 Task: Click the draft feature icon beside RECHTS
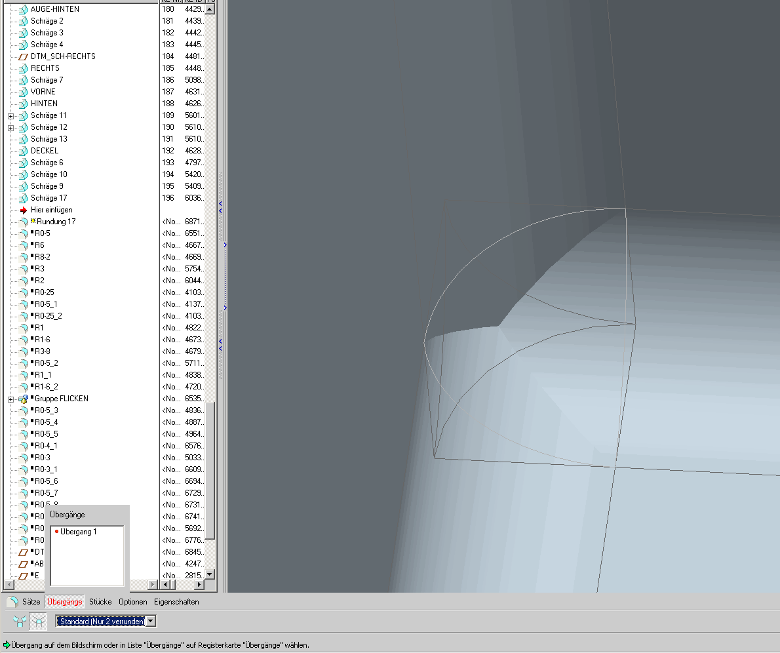(24, 68)
